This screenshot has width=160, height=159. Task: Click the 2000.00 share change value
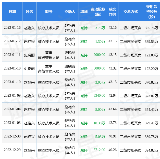pyautogui.click(x=99, y=55)
